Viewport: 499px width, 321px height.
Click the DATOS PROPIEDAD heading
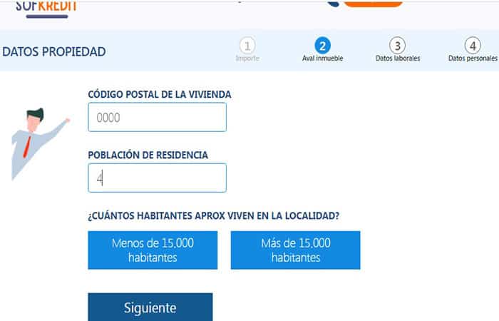54,51
